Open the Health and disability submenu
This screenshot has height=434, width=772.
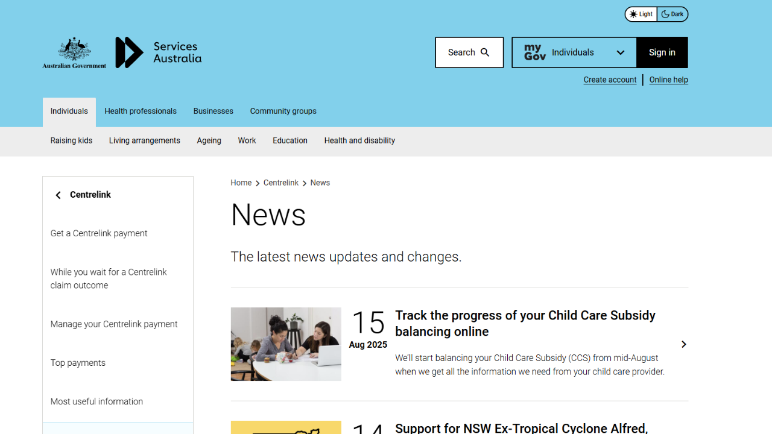(x=359, y=140)
